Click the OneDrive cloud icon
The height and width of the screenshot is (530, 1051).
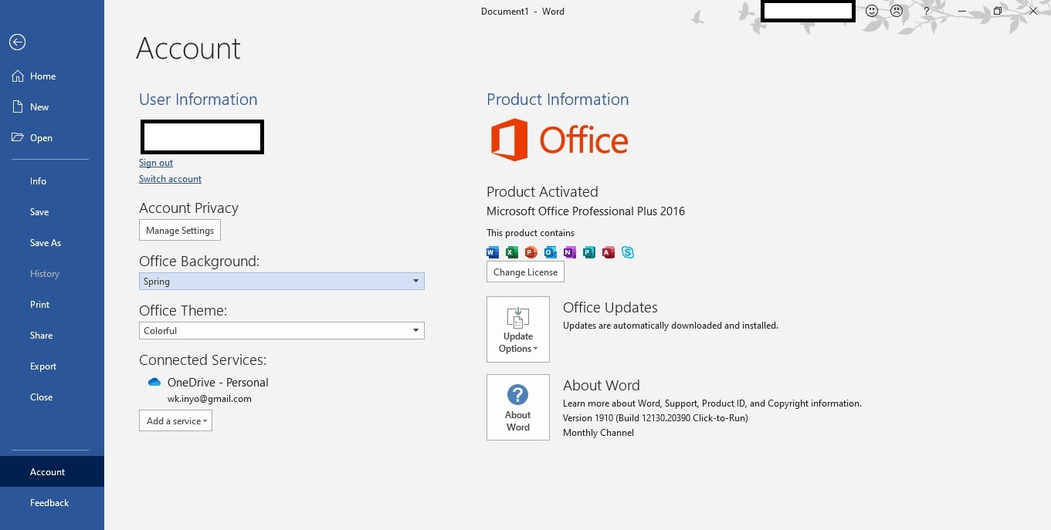click(x=154, y=382)
